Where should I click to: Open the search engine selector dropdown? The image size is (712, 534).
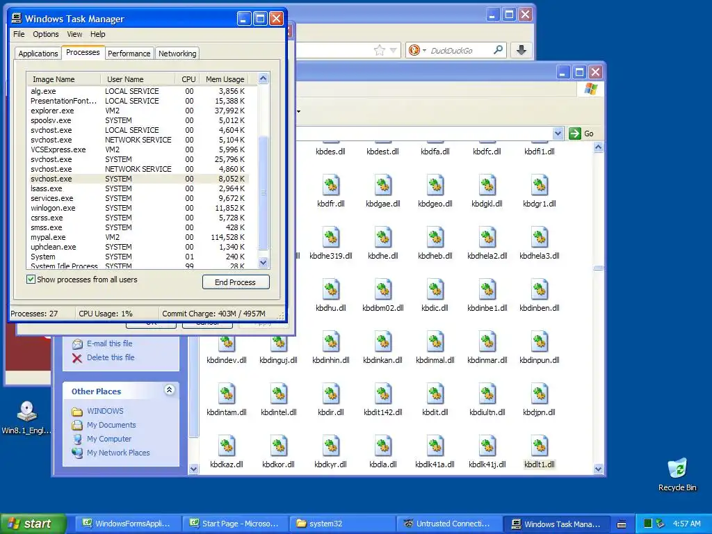(424, 50)
